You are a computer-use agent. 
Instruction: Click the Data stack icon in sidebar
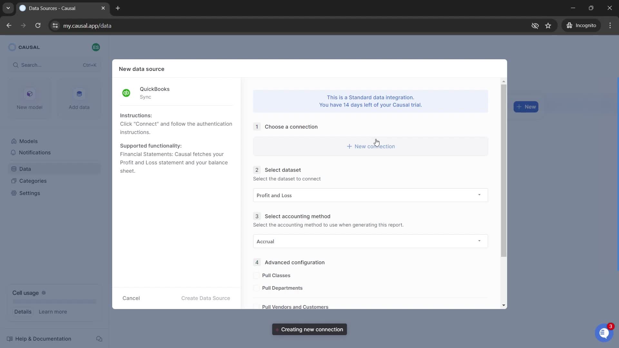(x=14, y=169)
